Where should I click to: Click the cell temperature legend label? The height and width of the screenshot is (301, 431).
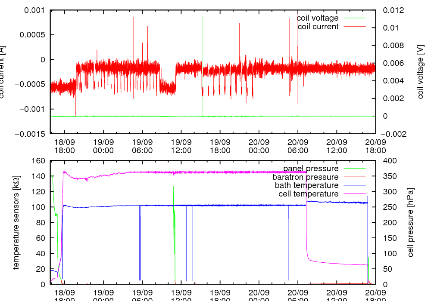click(308, 194)
